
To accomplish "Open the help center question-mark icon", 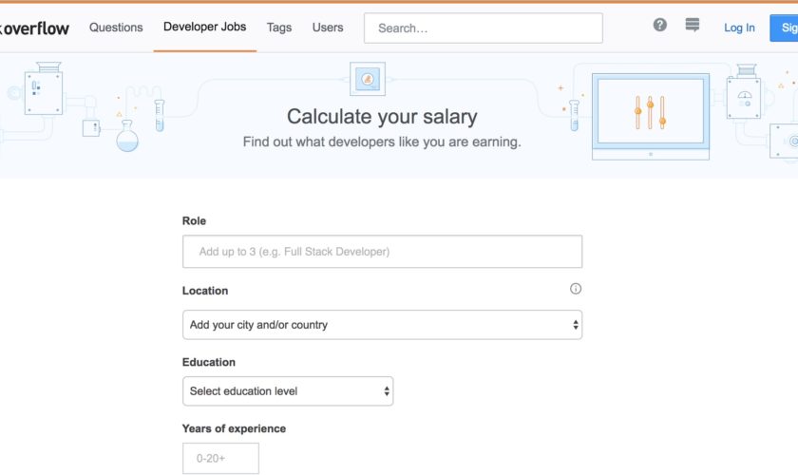I will [660, 26].
